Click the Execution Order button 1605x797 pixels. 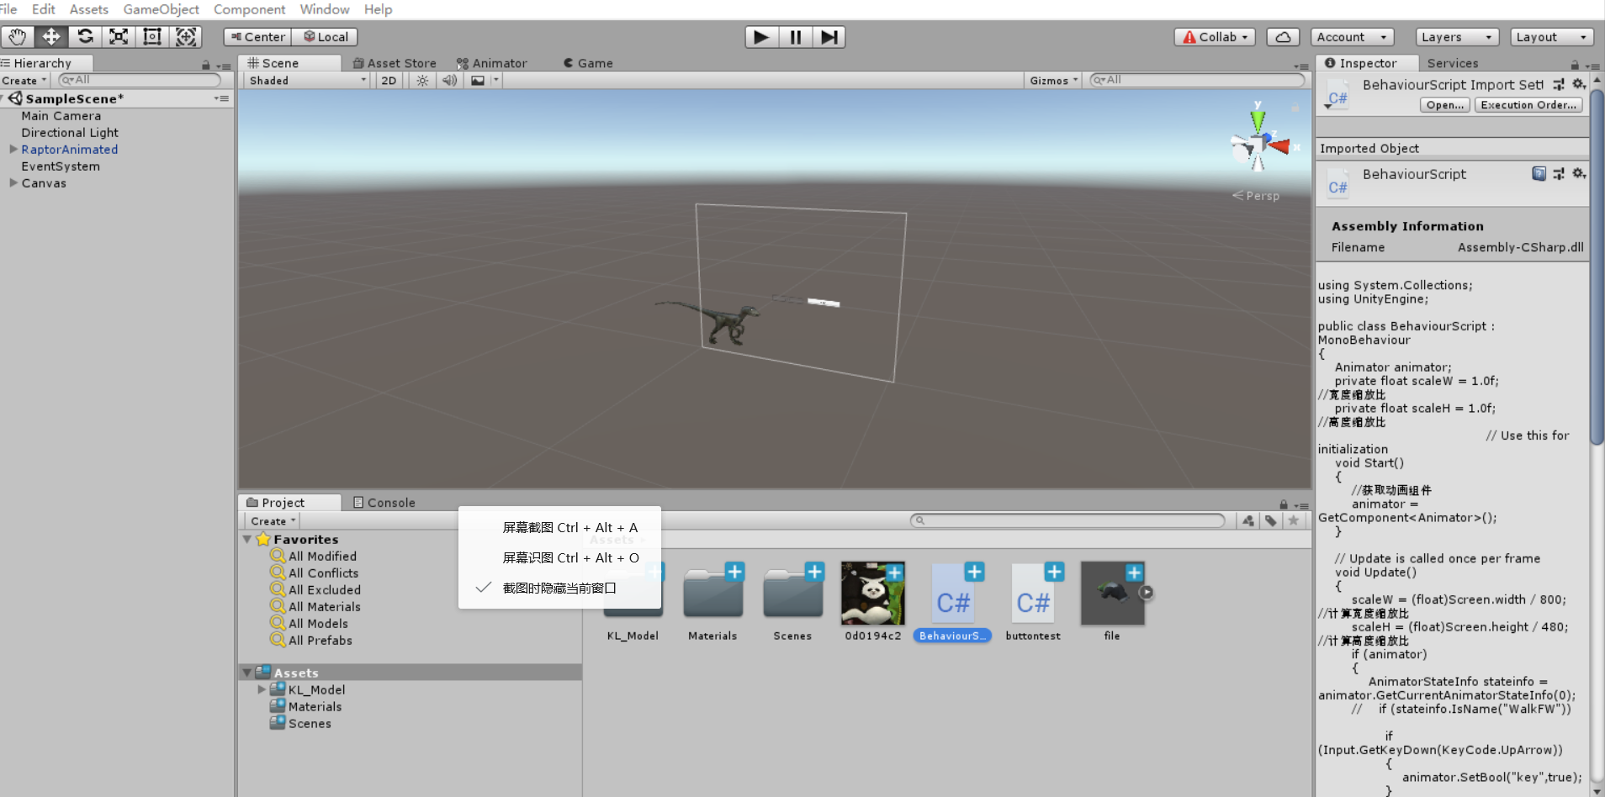pyautogui.click(x=1528, y=104)
